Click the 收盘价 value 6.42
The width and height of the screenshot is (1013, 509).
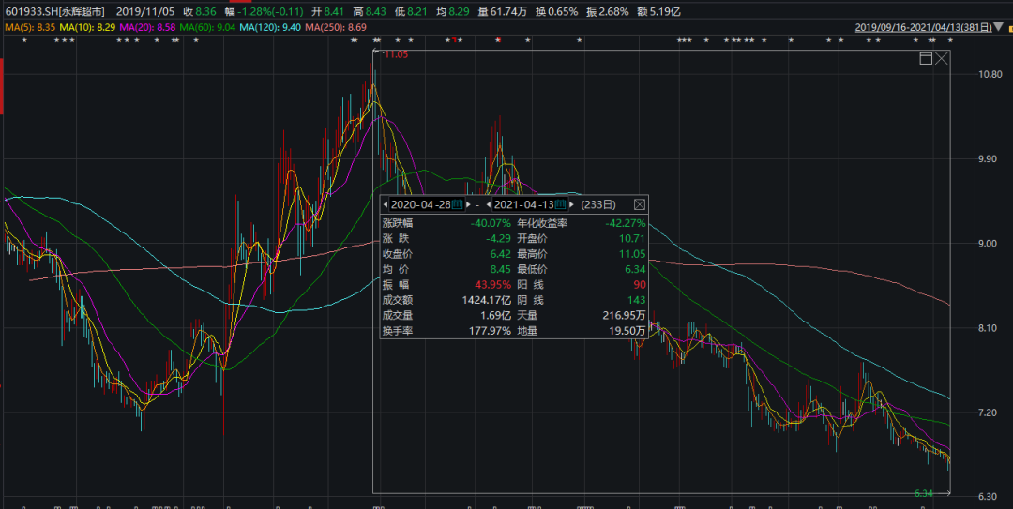501,254
